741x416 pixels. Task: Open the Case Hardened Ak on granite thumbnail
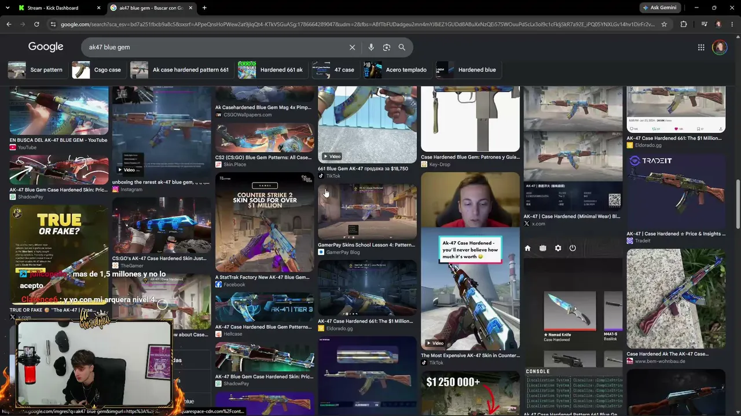click(x=676, y=299)
